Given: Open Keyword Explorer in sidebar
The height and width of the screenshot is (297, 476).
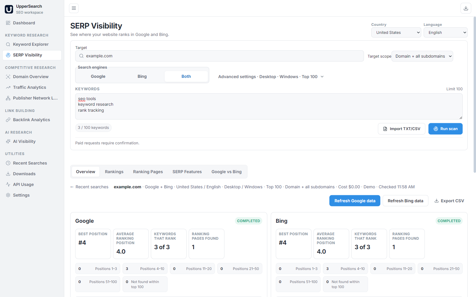Looking at the screenshot, I should pos(32,44).
